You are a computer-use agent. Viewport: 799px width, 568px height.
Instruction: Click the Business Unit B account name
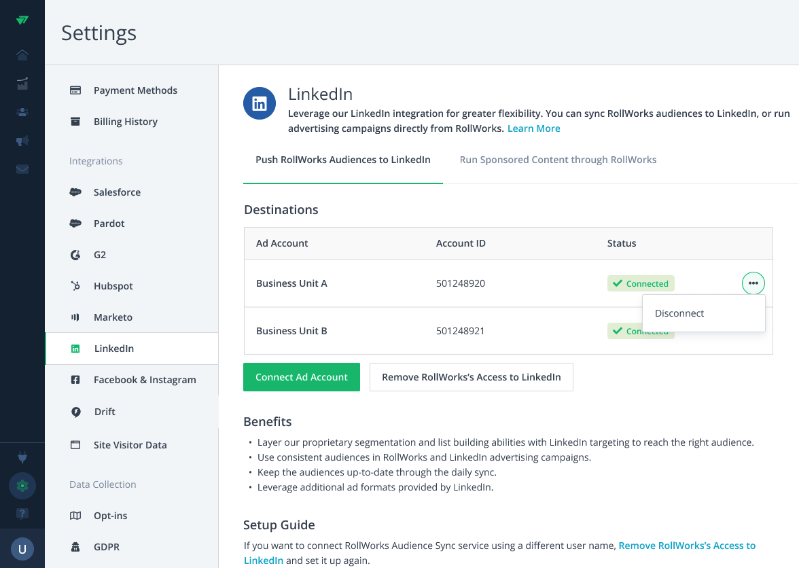291,331
